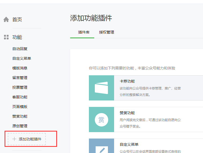Click the 卡券功能 description text

(x=150, y=92)
